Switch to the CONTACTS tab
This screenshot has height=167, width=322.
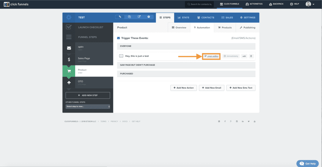206,18
